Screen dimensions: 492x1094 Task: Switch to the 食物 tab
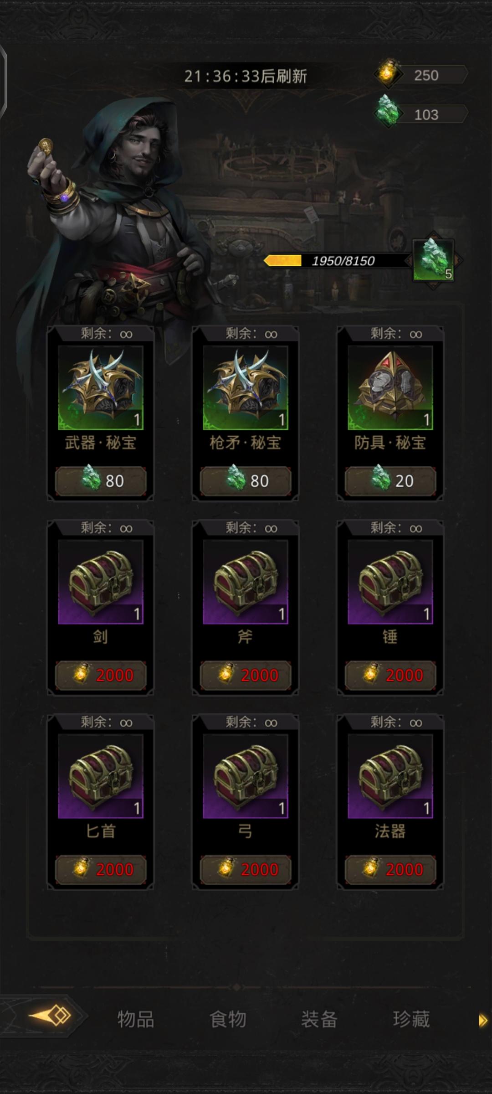[228, 1019]
